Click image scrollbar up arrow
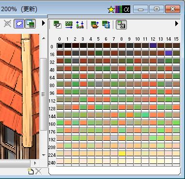 (44, 38)
